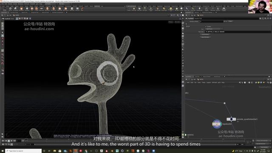Open the Windows Start menu
This screenshot has height=153, width=272.
pos(3,151)
